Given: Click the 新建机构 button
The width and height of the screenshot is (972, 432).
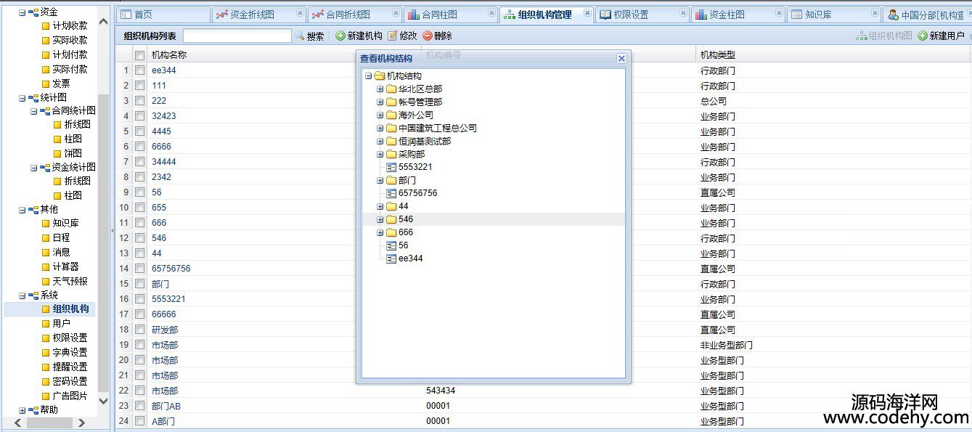Looking at the screenshot, I should coord(359,36).
